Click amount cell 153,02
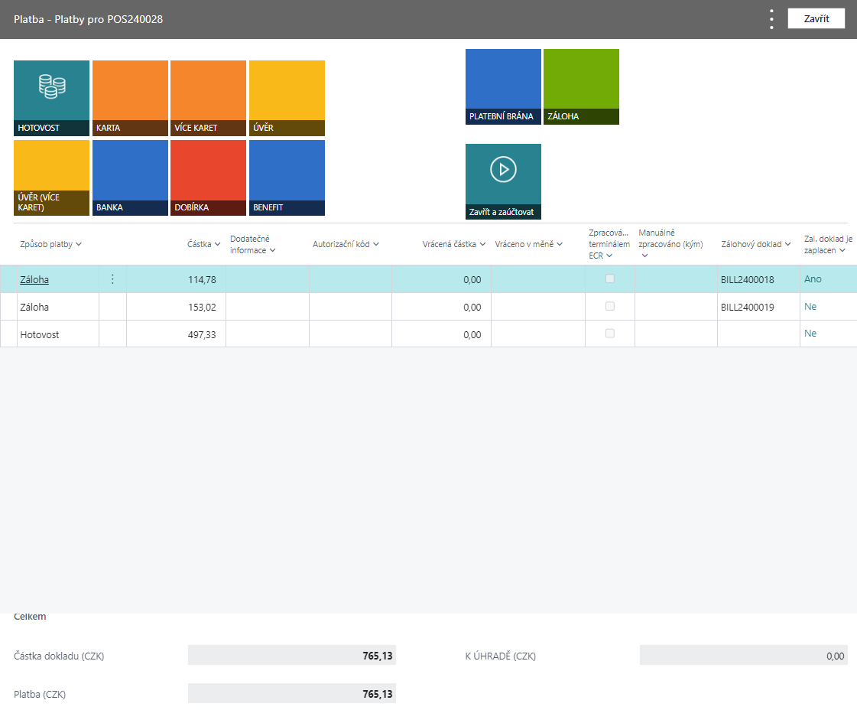The width and height of the screenshot is (857, 710). click(x=176, y=307)
